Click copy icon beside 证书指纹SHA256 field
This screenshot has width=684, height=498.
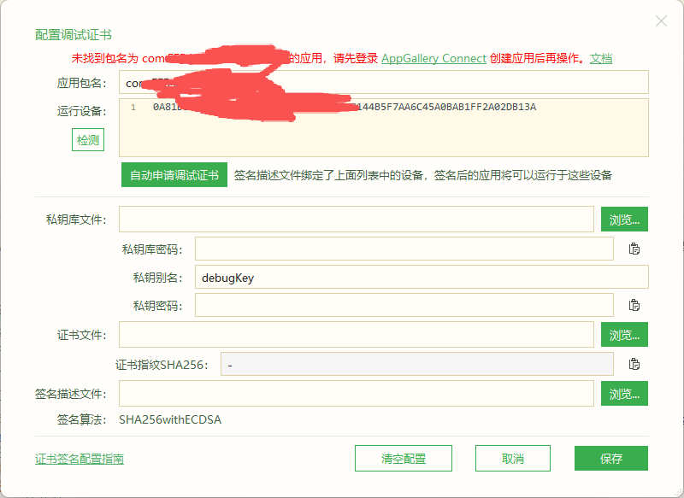[634, 364]
